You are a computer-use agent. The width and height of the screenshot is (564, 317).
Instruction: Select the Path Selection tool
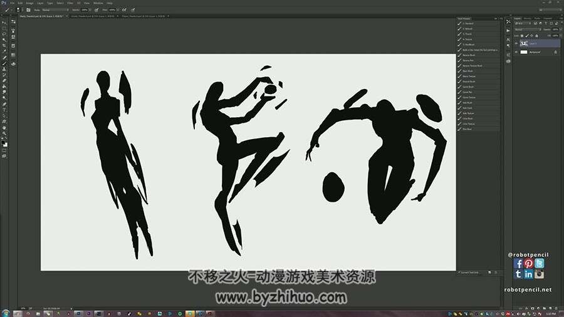[4, 116]
